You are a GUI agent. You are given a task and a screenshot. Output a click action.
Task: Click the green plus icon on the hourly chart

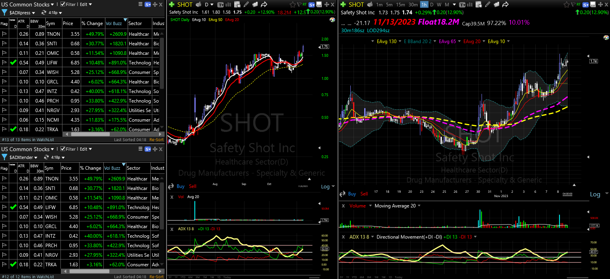point(343,5)
